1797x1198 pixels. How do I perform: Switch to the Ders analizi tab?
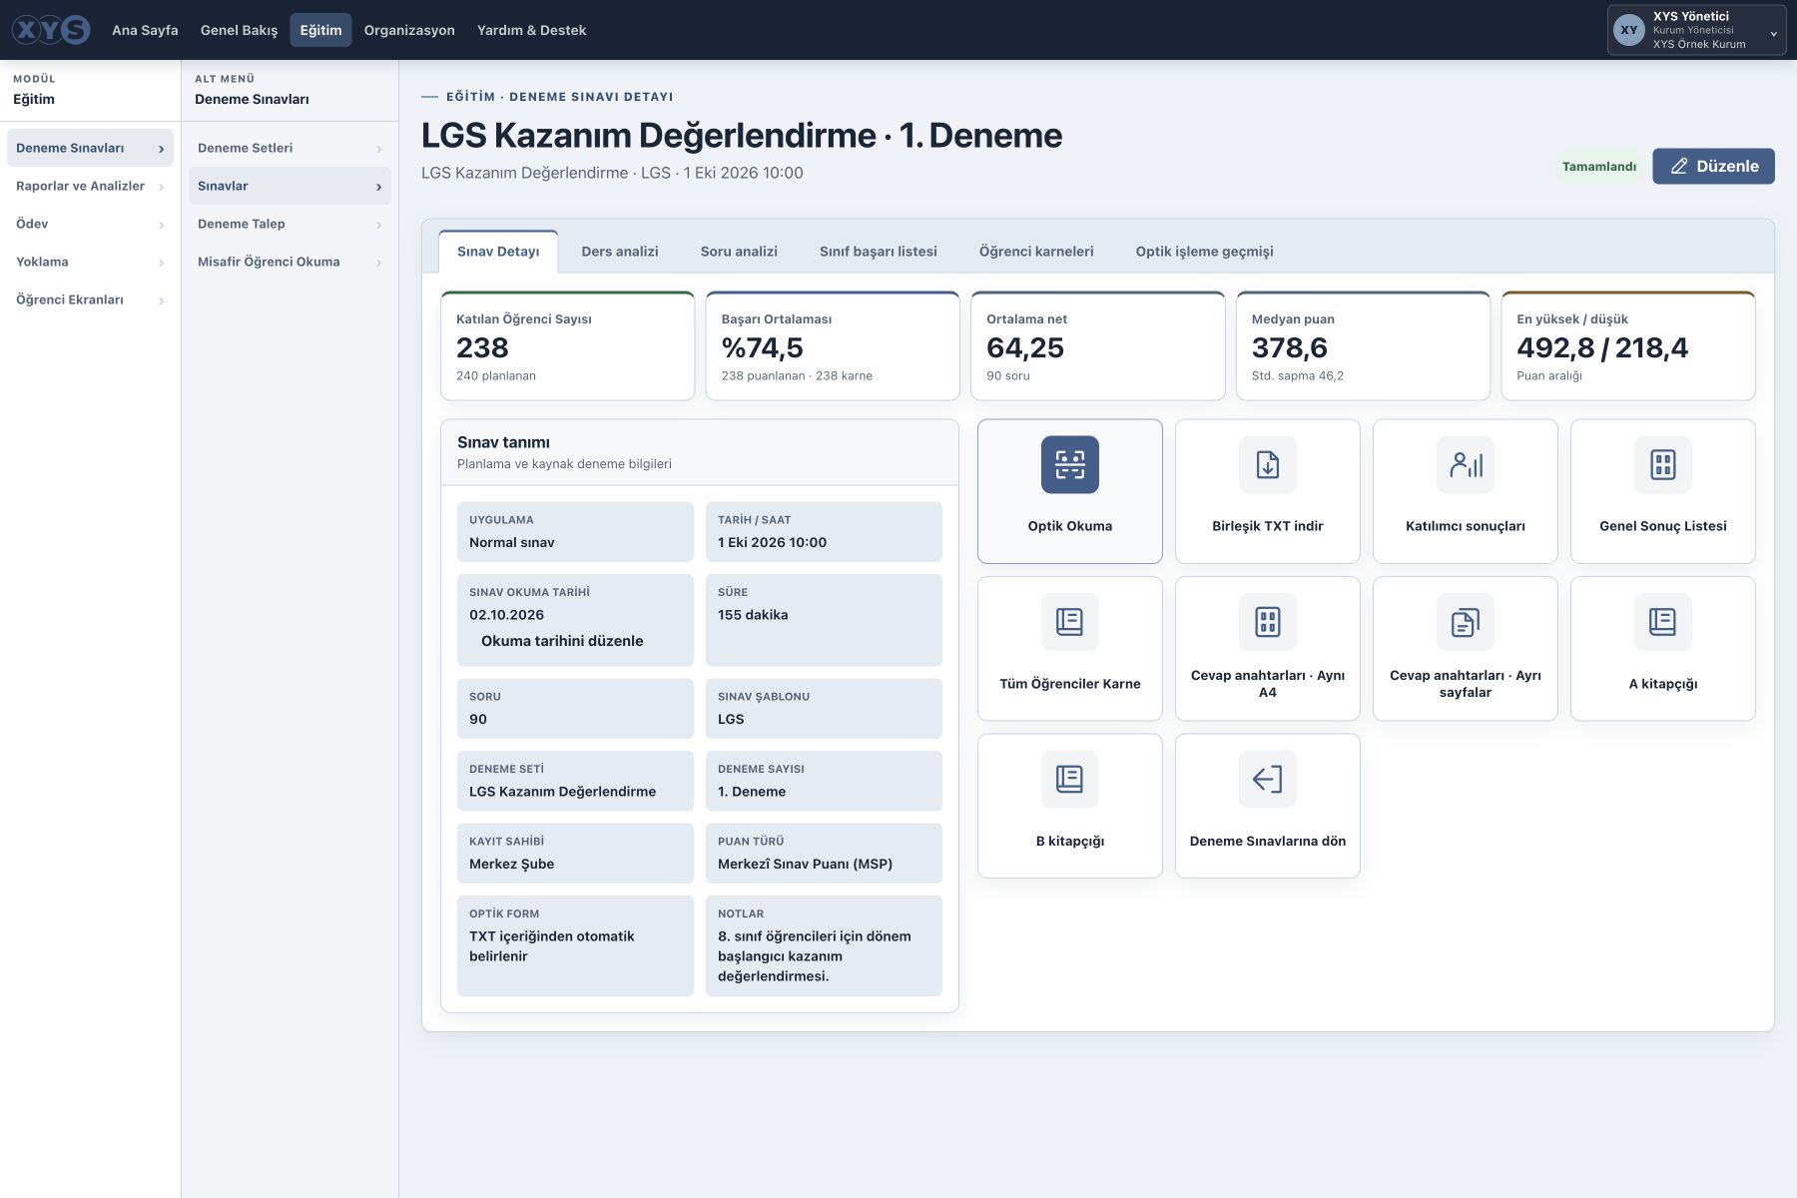[620, 252]
